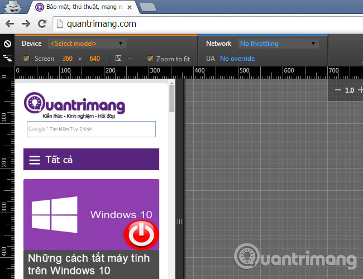363x279 pixels.
Task: Click the device pixel ratio icon
Action: (x=118, y=58)
